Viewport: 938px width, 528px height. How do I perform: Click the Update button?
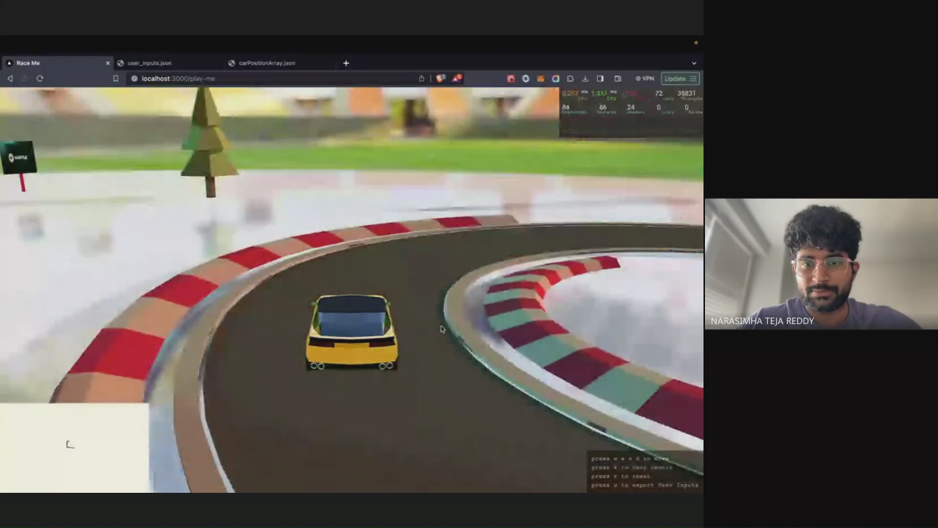coord(675,78)
